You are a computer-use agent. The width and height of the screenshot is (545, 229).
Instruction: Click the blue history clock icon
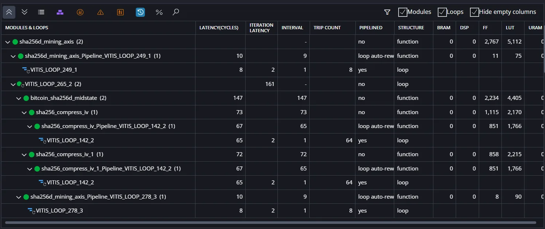pos(140,12)
